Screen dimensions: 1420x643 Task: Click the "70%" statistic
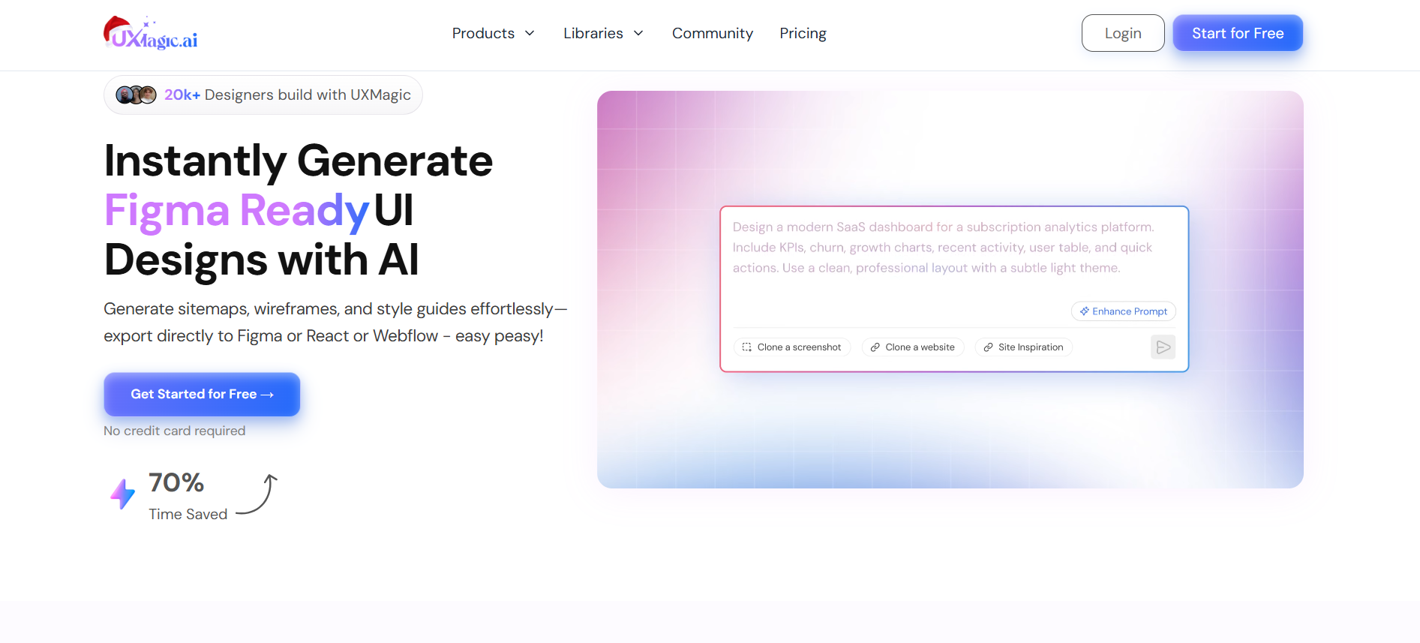pyautogui.click(x=176, y=482)
